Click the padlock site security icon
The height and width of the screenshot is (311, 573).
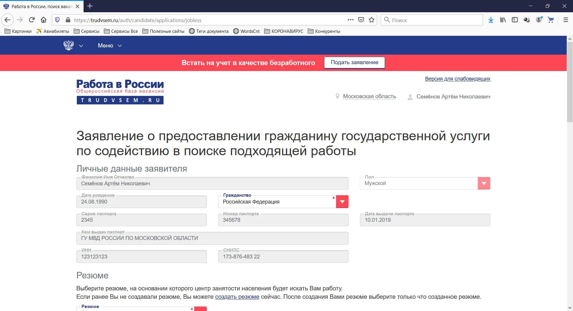point(68,20)
